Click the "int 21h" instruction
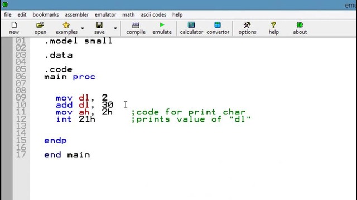The height and width of the screenshot is (200, 357). pos(76,119)
